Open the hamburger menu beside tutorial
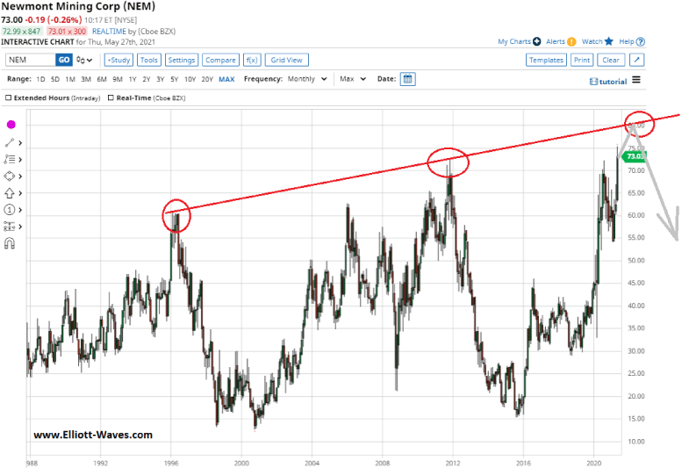This screenshot has width=682, height=468. 636,80
